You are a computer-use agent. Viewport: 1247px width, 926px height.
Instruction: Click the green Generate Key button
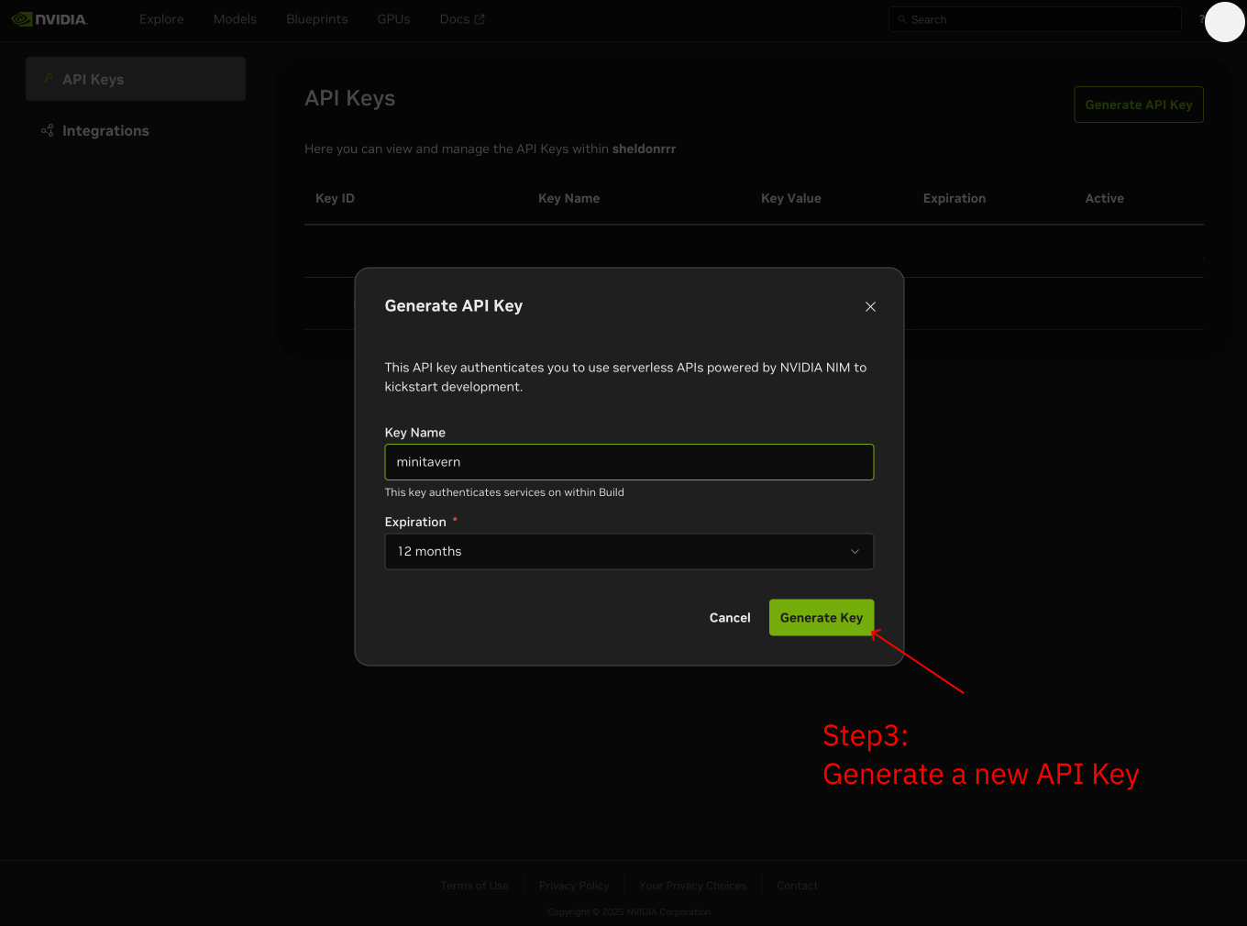click(822, 618)
